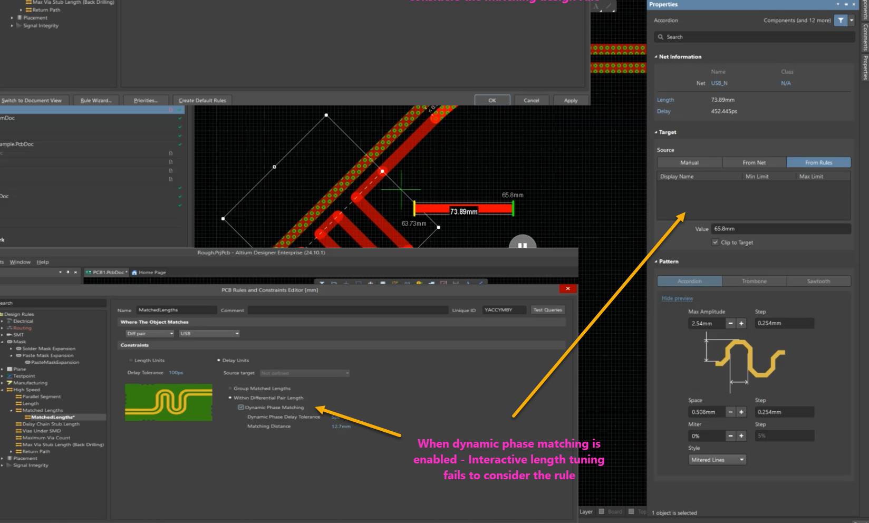Toggle Dynamic Phase Matching checkbox
This screenshot has width=869, height=523.
241,407
